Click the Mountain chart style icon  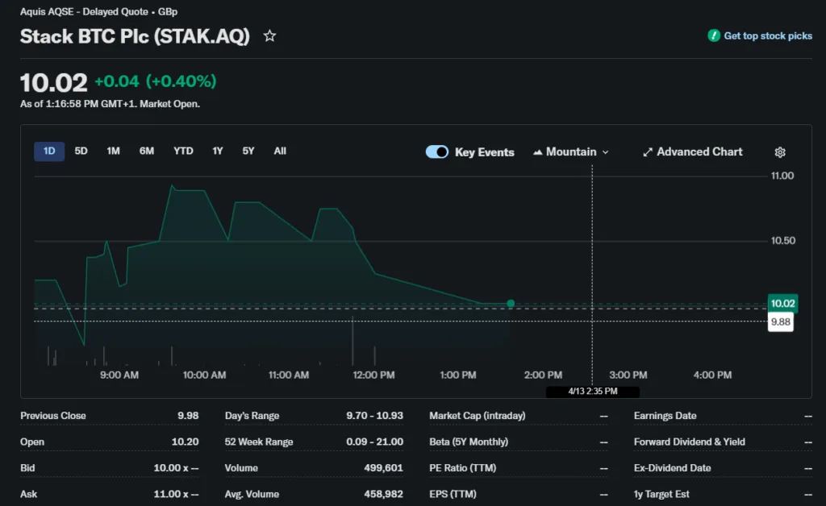(536, 151)
